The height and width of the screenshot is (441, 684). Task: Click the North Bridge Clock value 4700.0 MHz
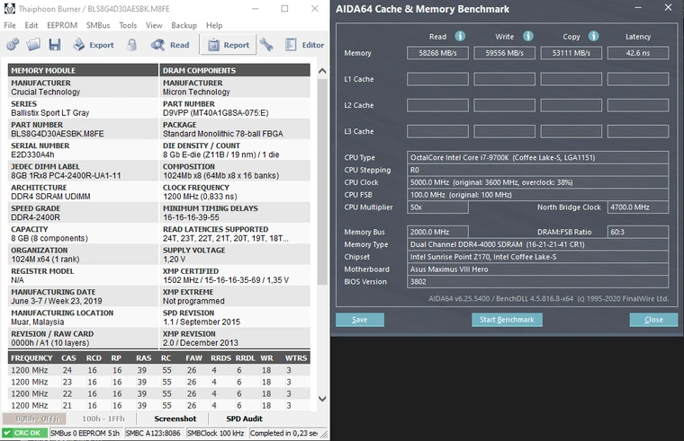[638, 207]
